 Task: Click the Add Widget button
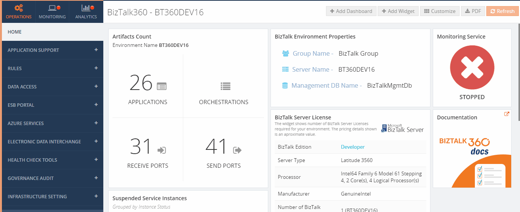398,11
